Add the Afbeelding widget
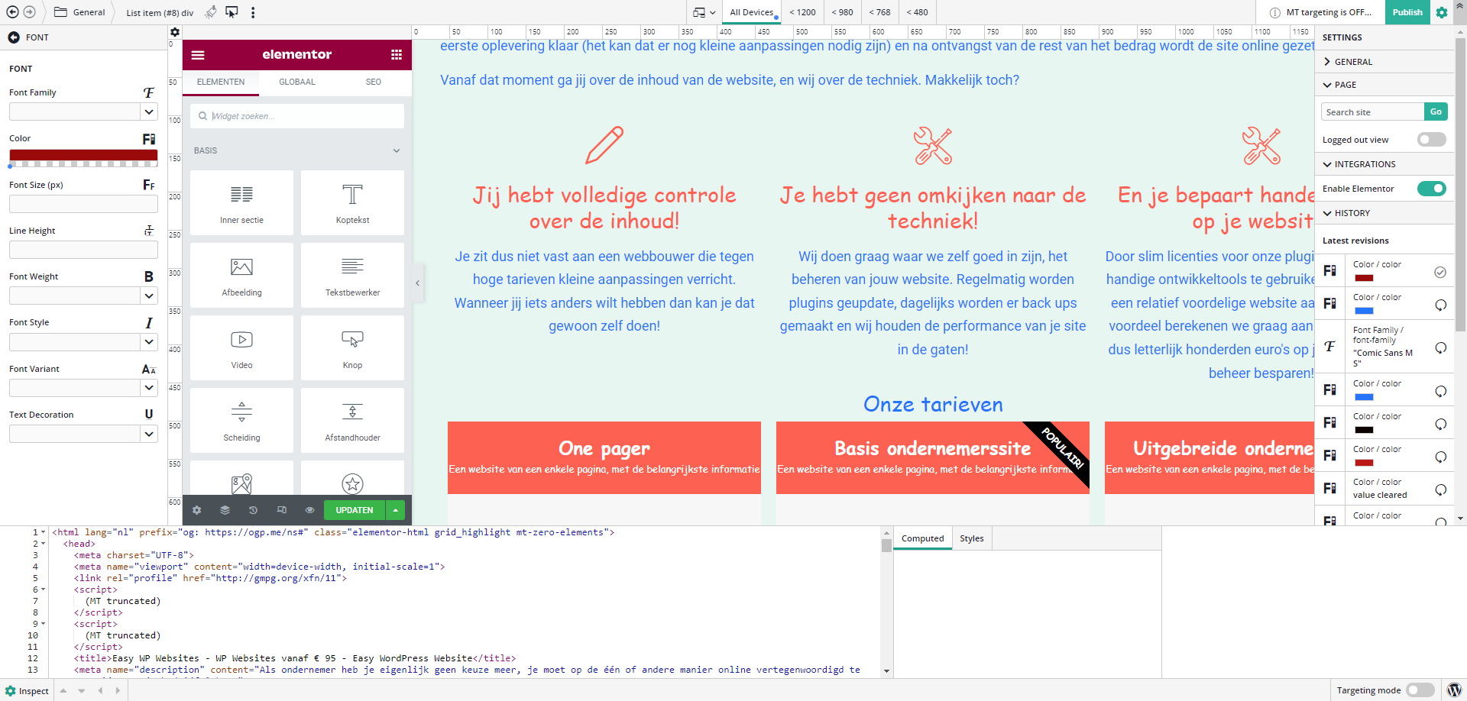This screenshot has width=1467, height=701. [x=241, y=276]
